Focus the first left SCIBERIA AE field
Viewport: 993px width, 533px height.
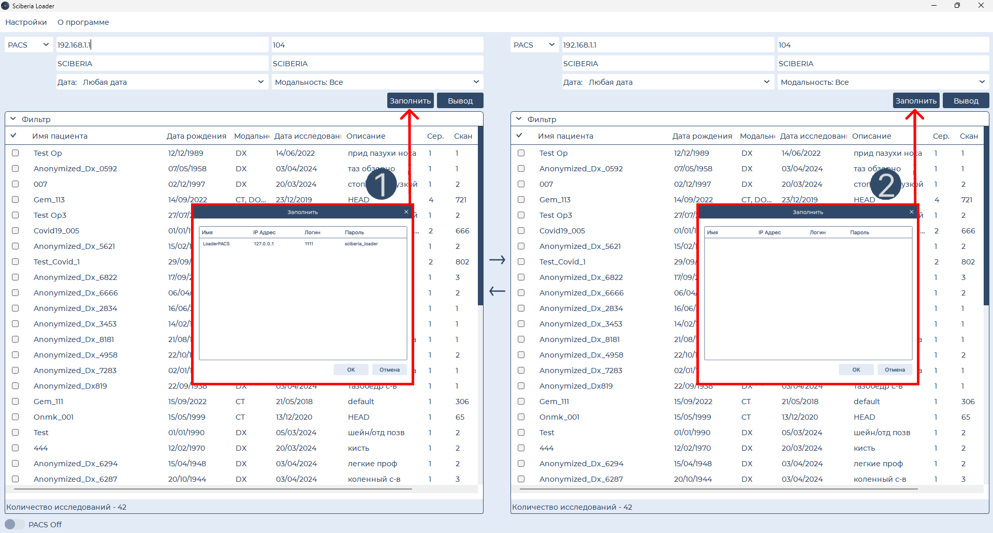point(162,64)
